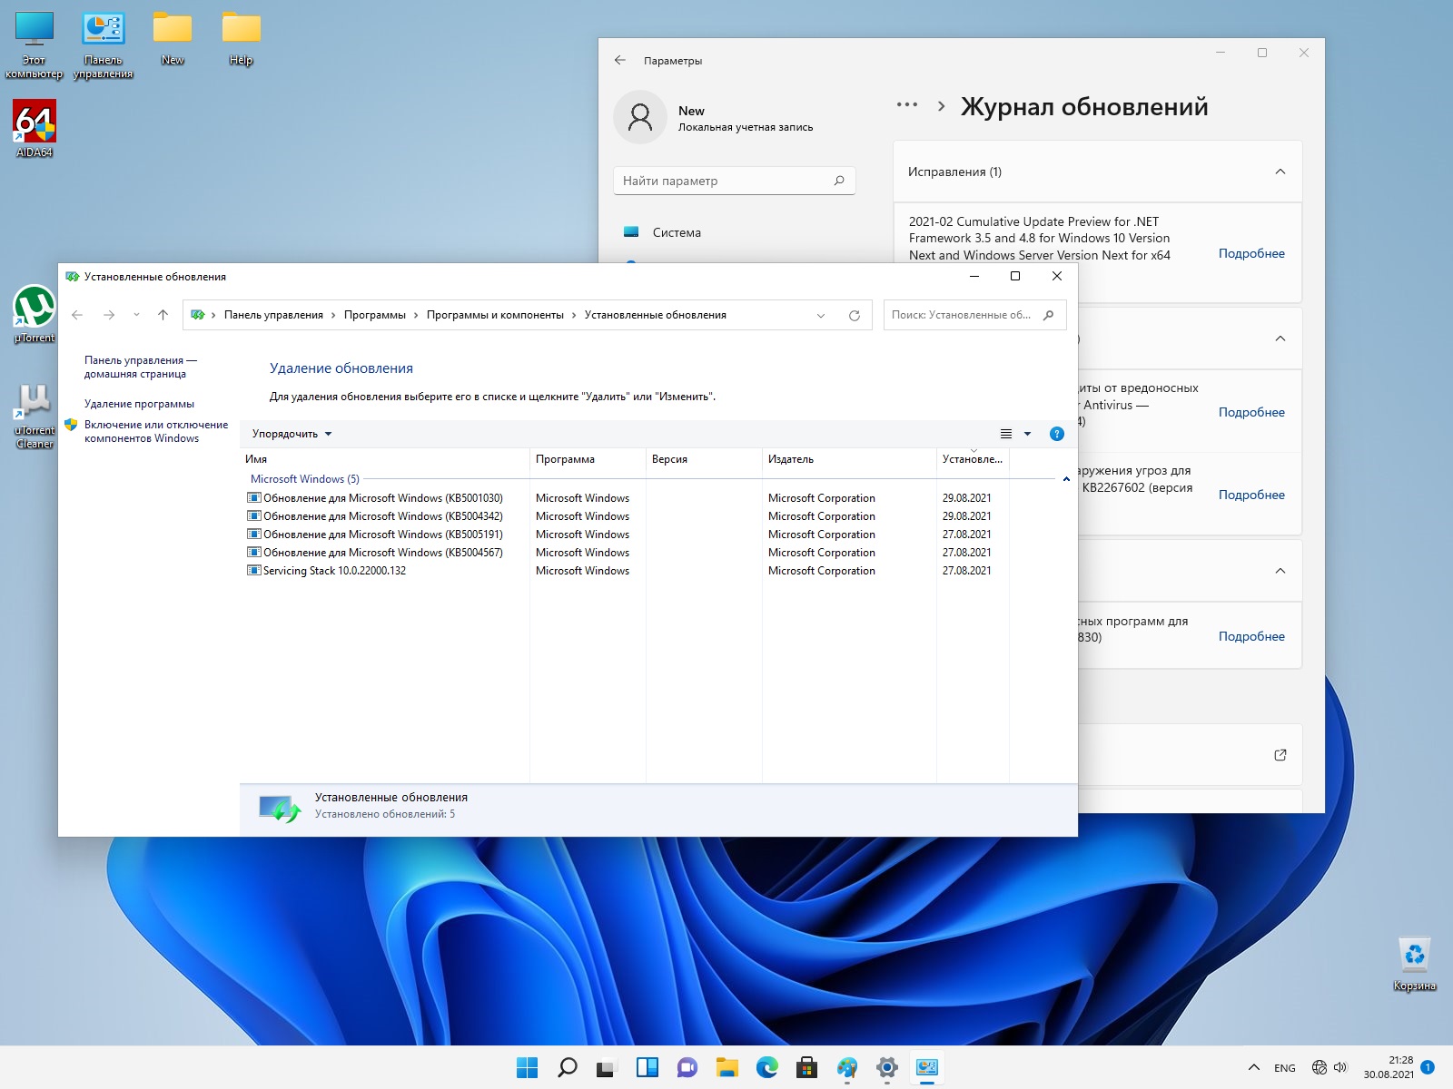
Task: Open Удаление программы link
Action: point(139,404)
